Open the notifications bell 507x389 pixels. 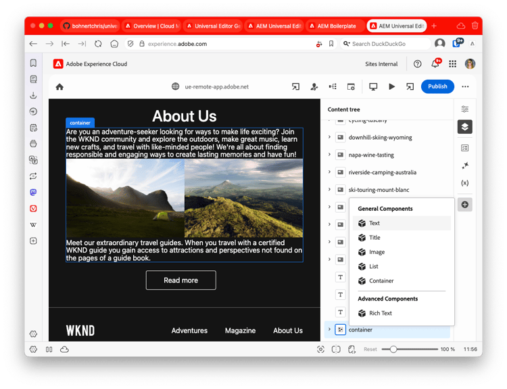point(435,64)
